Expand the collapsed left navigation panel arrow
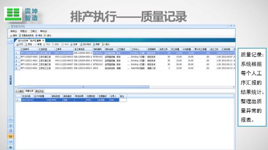The width and height of the screenshot is (268, 150). pos(11,41)
